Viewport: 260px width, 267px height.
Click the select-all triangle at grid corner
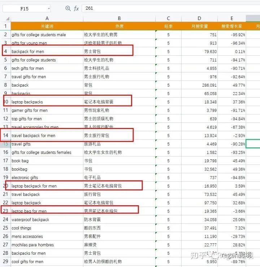8,18
